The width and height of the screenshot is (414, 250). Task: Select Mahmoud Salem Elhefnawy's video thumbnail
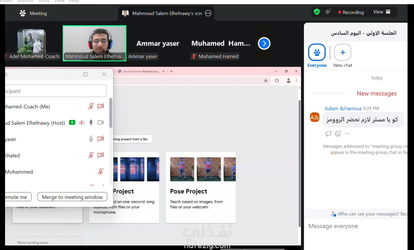(x=94, y=43)
